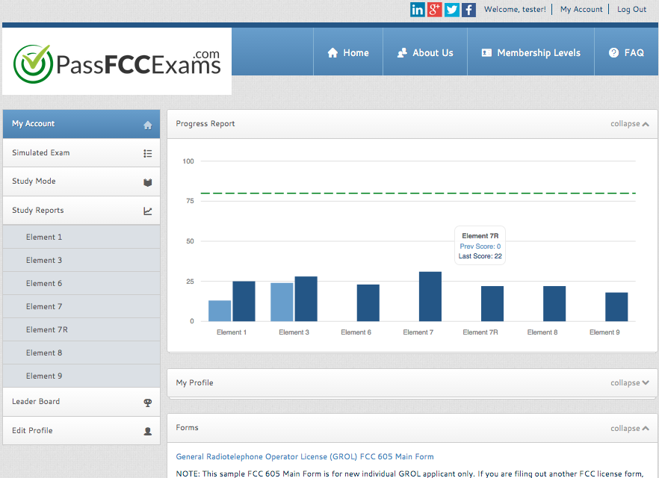The width and height of the screenshot is (659, 478).
Task: Click the chart icon beside Study Reports
Action: [147, 211]
